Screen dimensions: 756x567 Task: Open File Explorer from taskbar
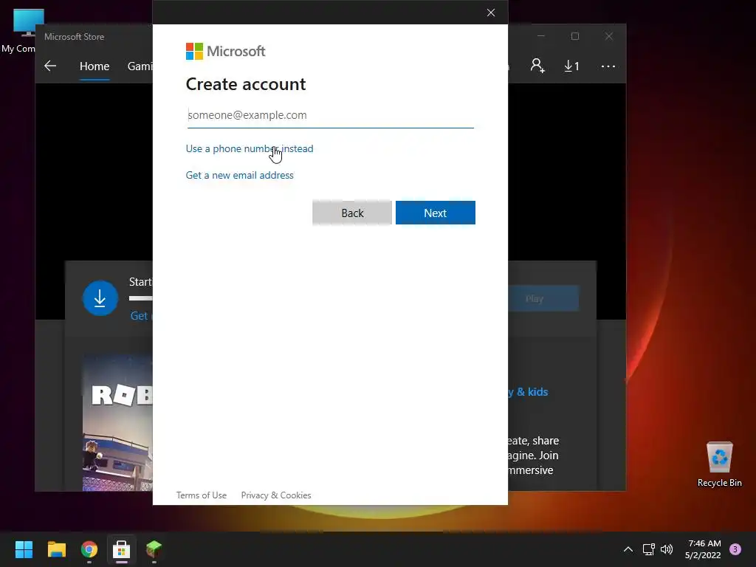click(56, 549)
